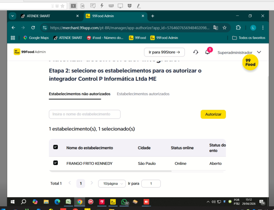Open the Chrome tab search dropdown

[x=12, y=16]
